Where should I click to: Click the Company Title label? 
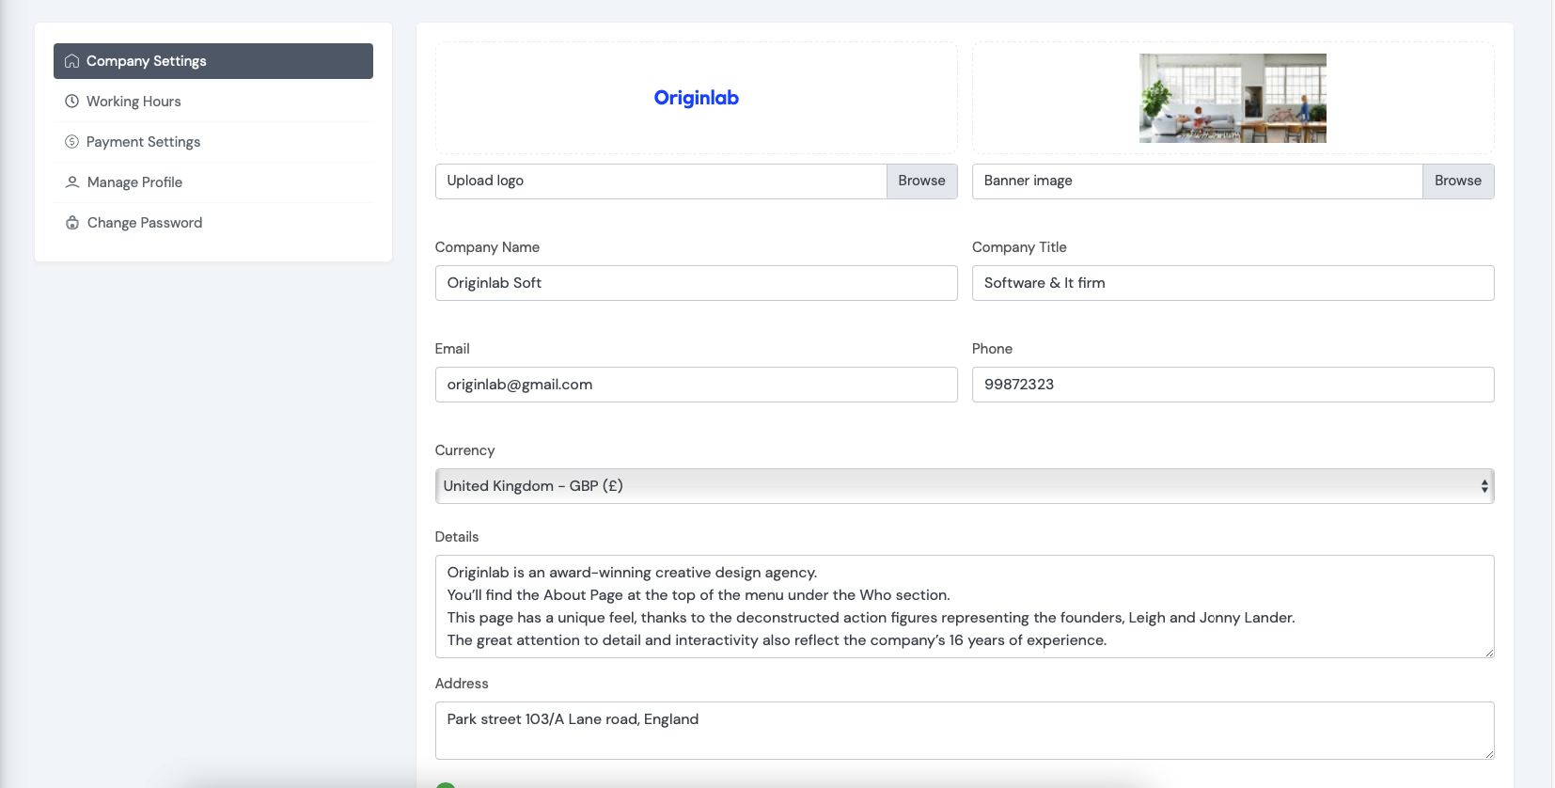tap(1019, 247)
